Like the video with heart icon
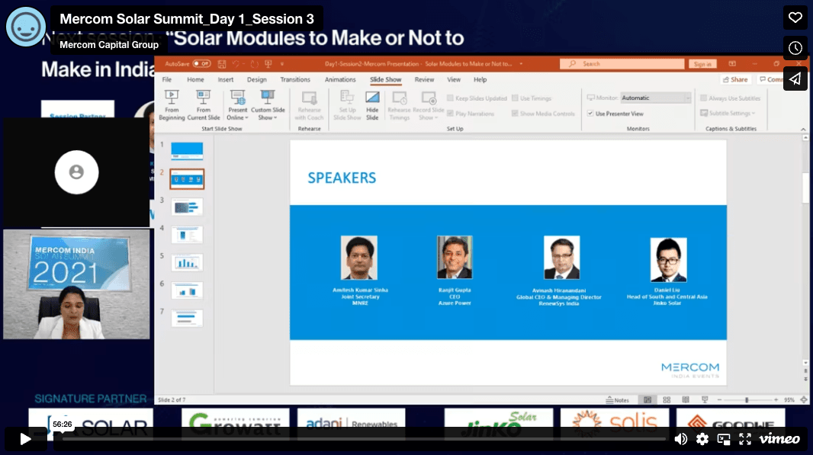The height and width of the screenshot is (455, 813). tap(795, 18)
